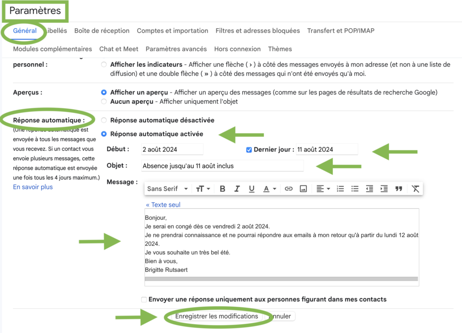
Task: Uncheck the Dernier jour checkbox
Action: pyautogui.click(x=249, y=150)
